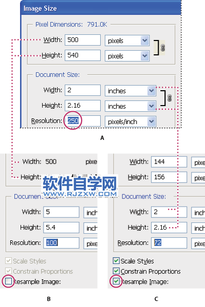Click the 'Document Size:' heading in panel C
The image size is (205, 307).
pos(144,196)
